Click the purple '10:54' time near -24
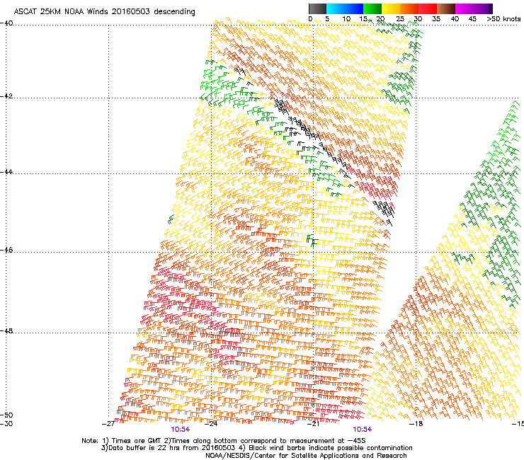The image size is (524, 460). pos(181,430)
